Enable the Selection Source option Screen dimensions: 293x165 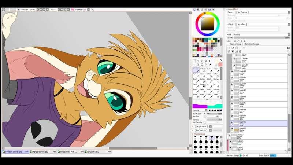point(244,44)
